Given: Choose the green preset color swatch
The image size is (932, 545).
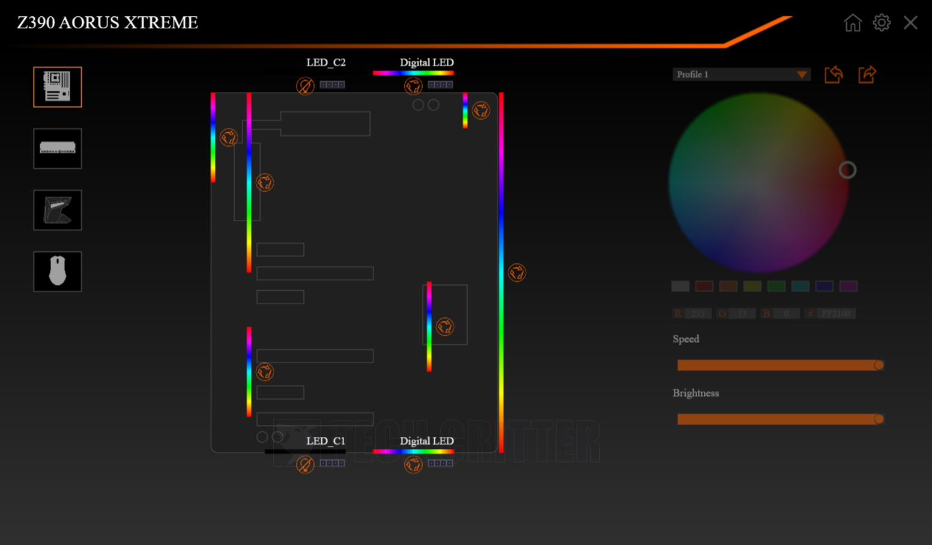Looking at the screenshot, I should (x=776, y=286).
